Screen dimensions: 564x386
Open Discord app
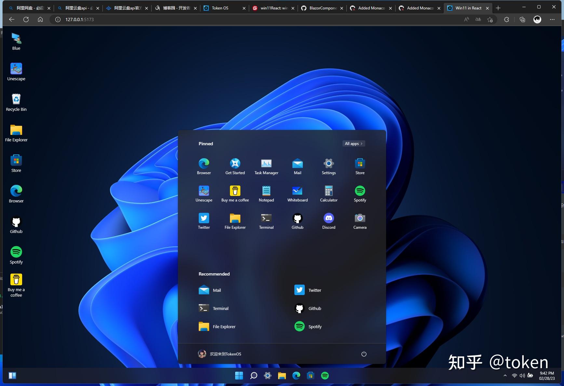coord(329,221)
